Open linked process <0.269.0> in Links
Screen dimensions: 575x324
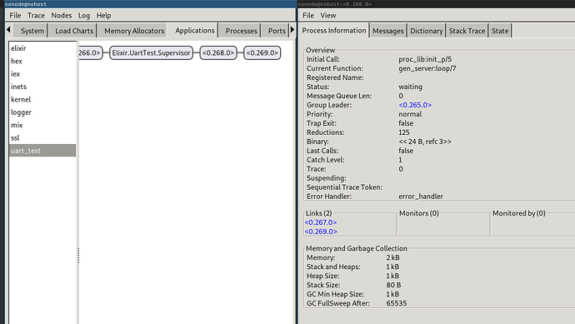pyautogui.click(x=321, y=232)
